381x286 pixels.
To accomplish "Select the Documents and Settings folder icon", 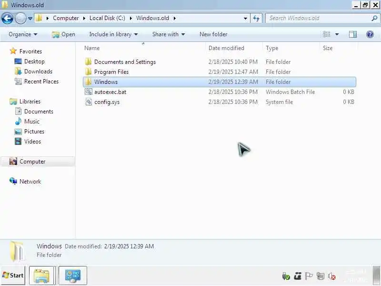I will tap(88, 62).
